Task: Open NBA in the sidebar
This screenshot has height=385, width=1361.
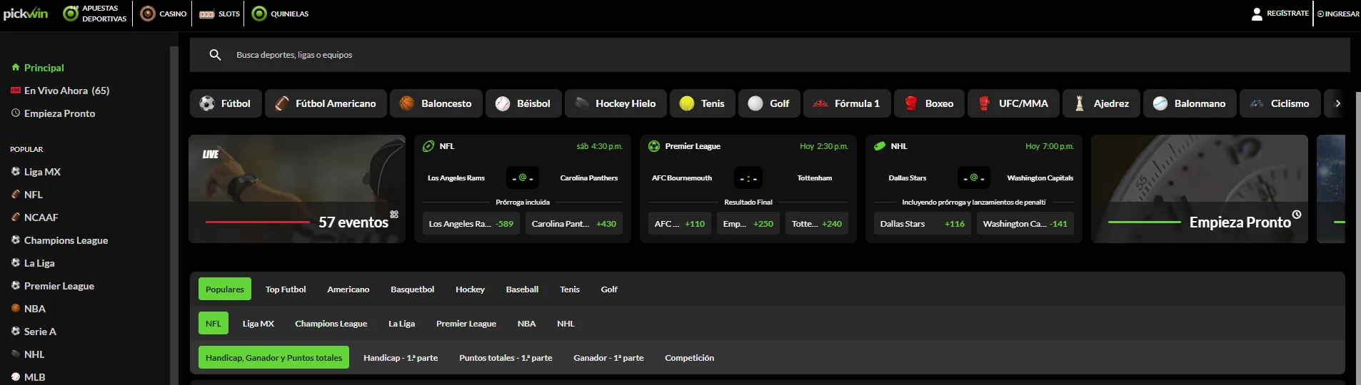Action: pos(34,309)
